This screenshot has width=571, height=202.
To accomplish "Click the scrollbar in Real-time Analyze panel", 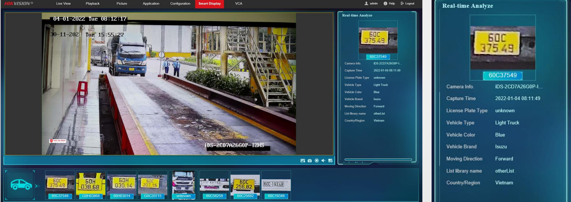I will pyautogui.click(x=378, y=159).
